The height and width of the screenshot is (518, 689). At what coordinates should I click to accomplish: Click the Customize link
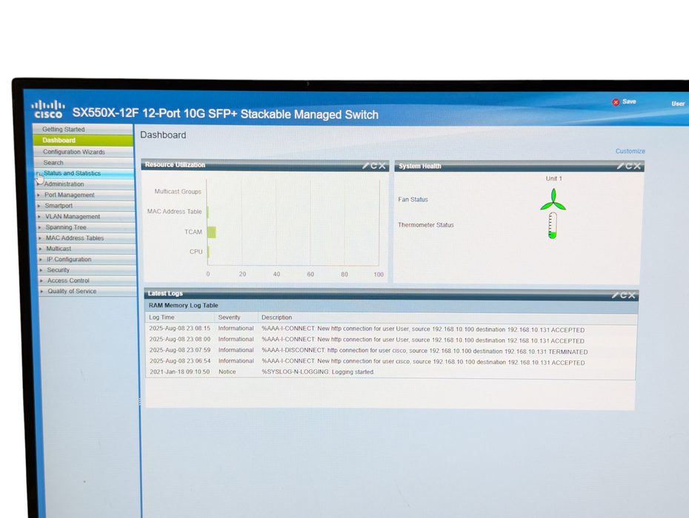click(630, 151)
